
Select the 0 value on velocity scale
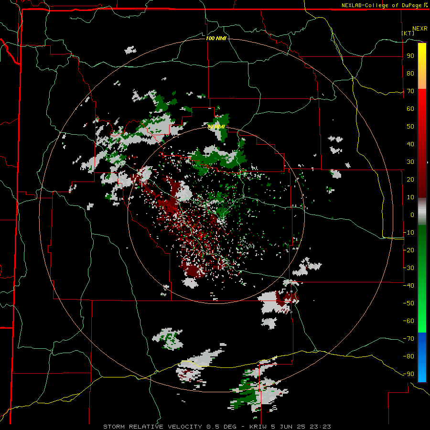coord(412,215)
